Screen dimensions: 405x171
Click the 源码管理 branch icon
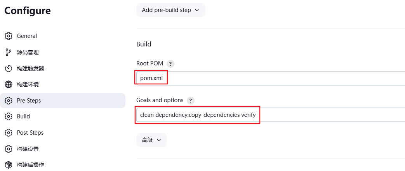pos(9,52)
